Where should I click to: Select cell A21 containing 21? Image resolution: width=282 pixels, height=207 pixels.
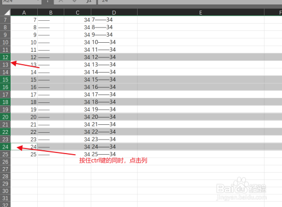click(x=24, y=124)
